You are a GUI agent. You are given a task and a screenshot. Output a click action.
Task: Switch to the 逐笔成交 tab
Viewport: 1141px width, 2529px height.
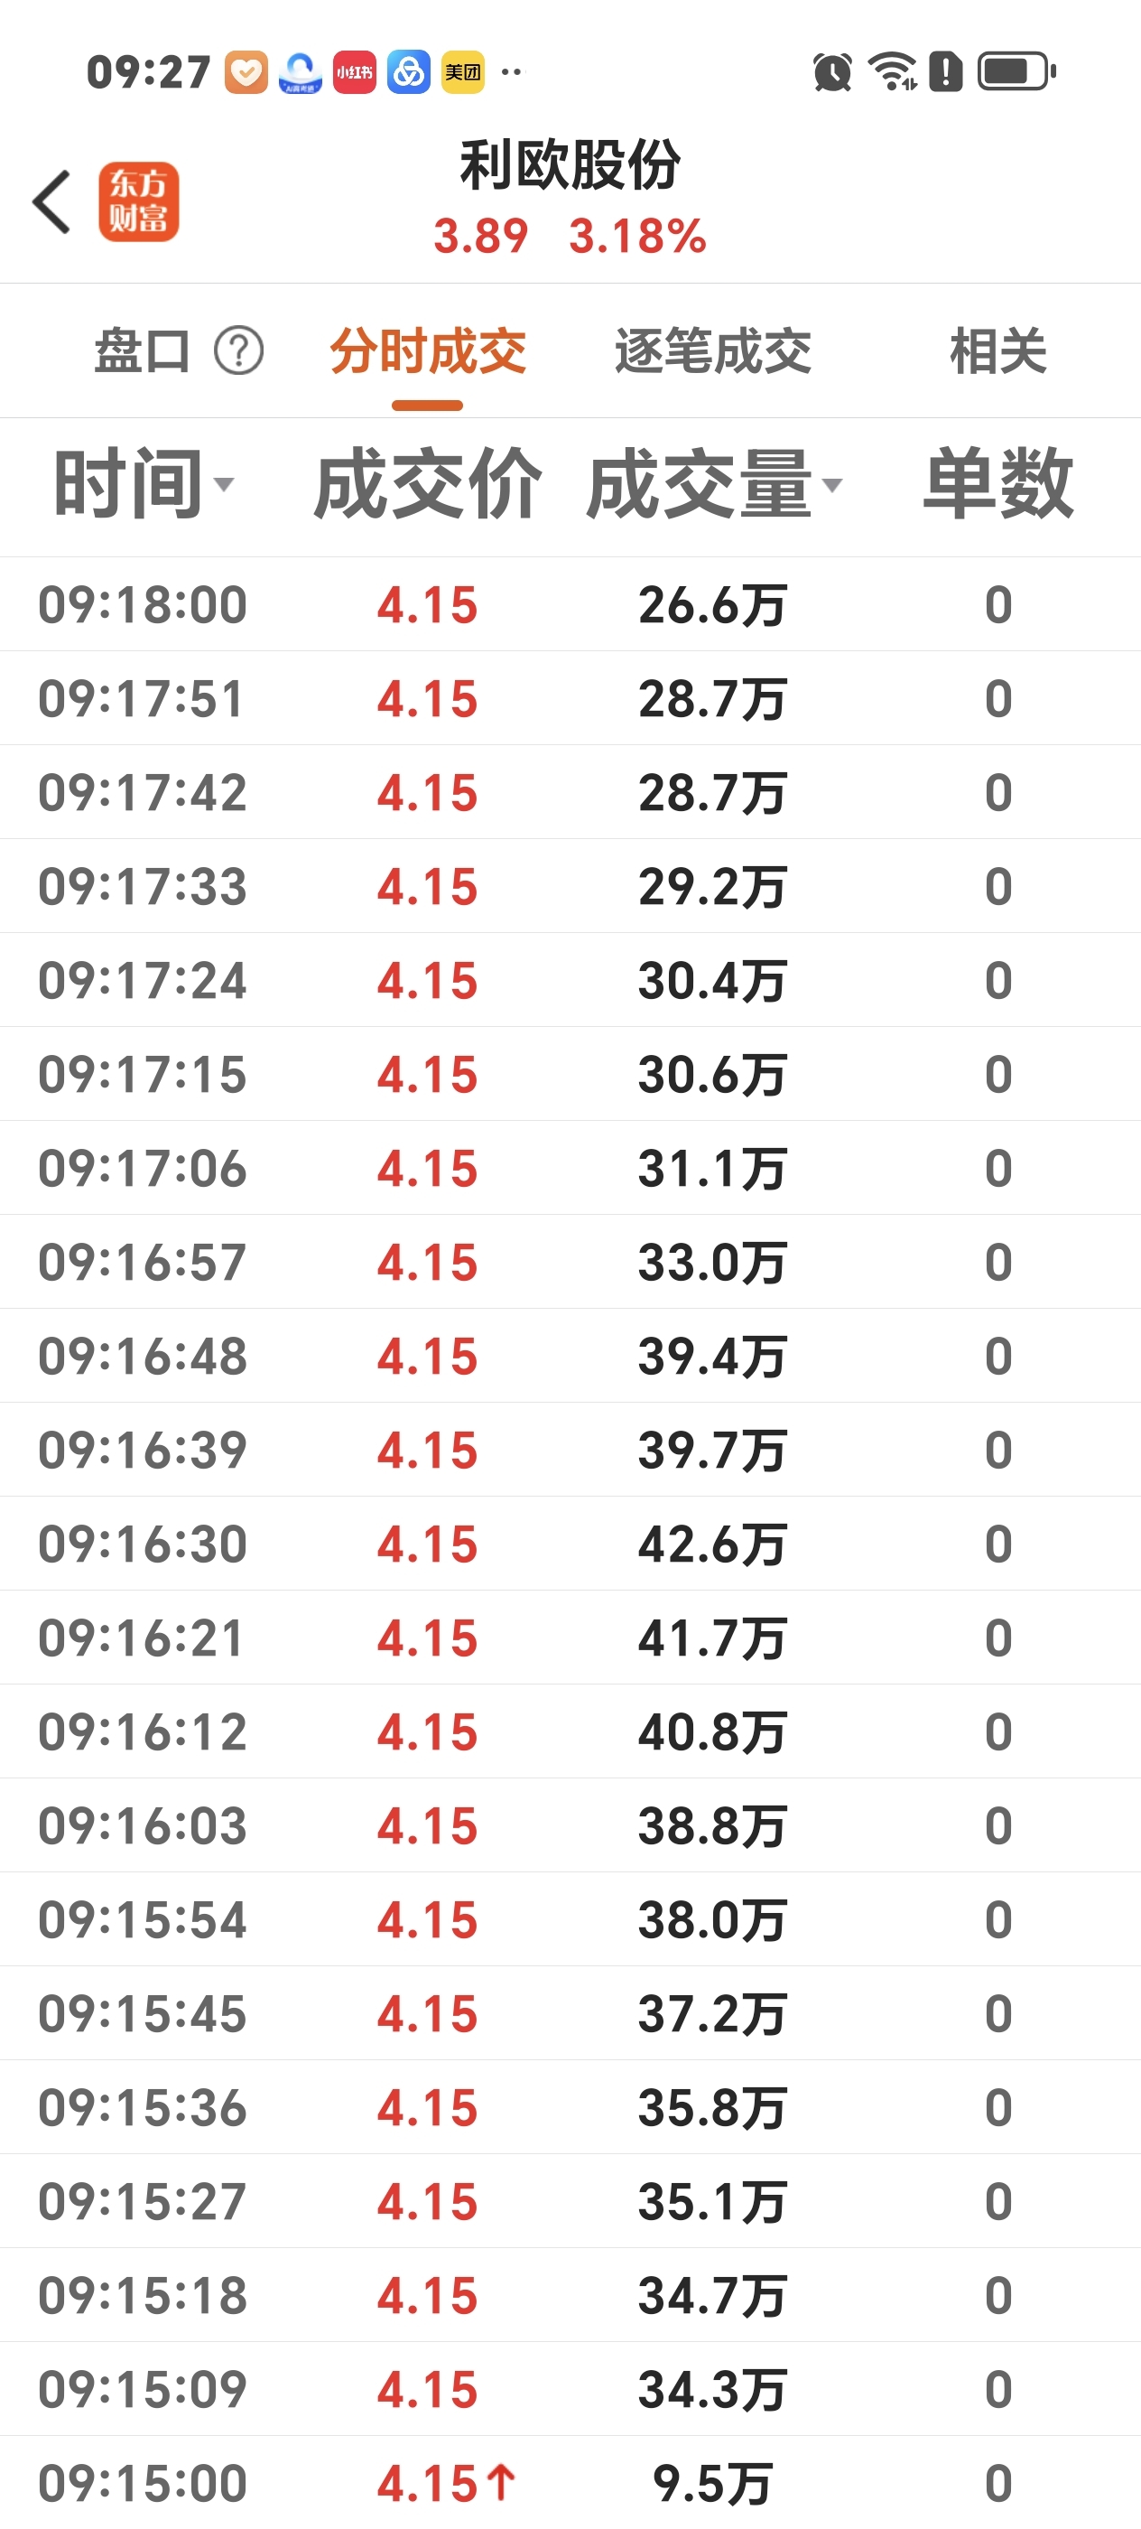click(713, 351)
